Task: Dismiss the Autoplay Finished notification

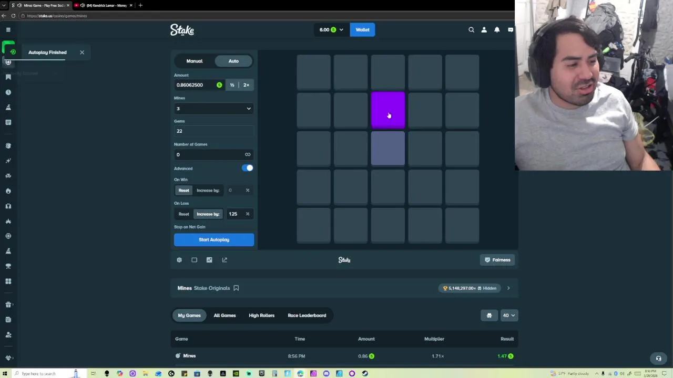Action: [x=82, y=52]
